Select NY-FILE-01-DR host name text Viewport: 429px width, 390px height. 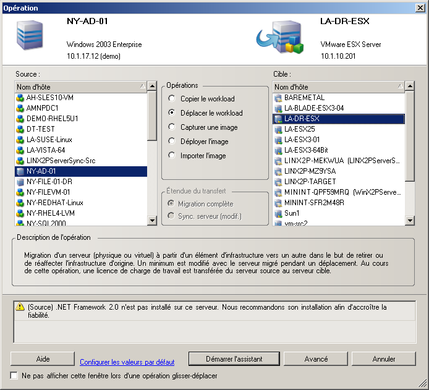[49, 182]
